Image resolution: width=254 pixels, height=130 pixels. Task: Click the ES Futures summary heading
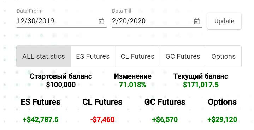[41, 102]
